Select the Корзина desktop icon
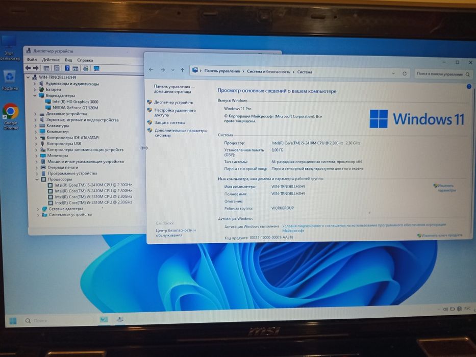Viewport: 476px width, 357px height. pyautogui.click(x=10, y=80)
